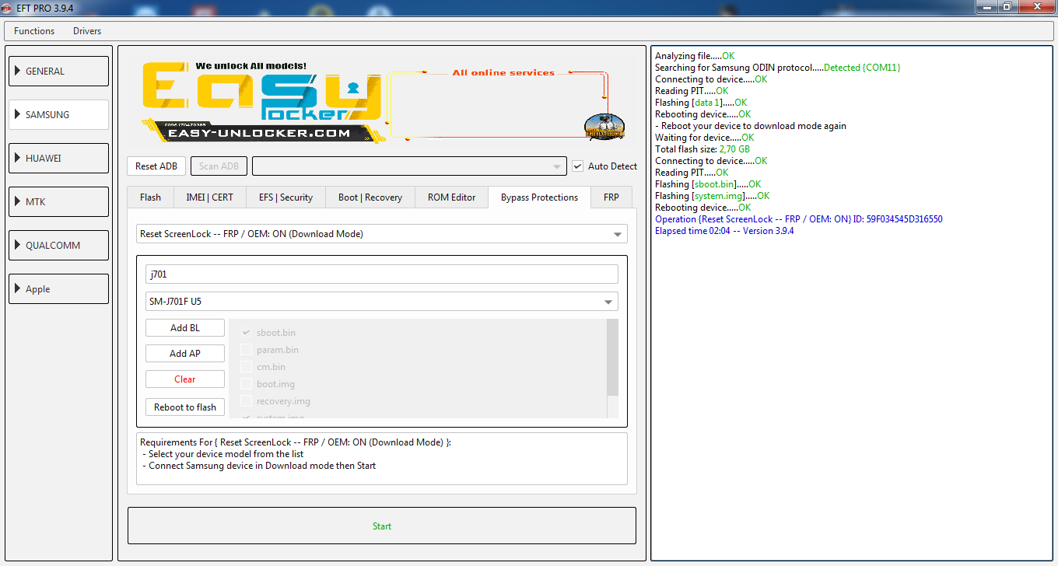Open the SM-J701F U5 model dropdown
The image size is (1058, 566).
(x=382, y=301)
